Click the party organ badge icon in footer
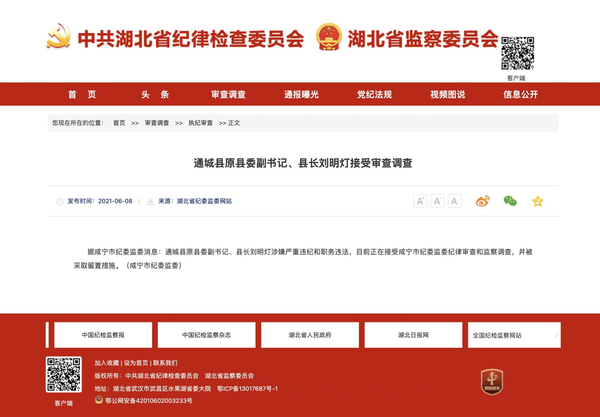This screenshot has height=417, width=600. [x=492, y=382]
